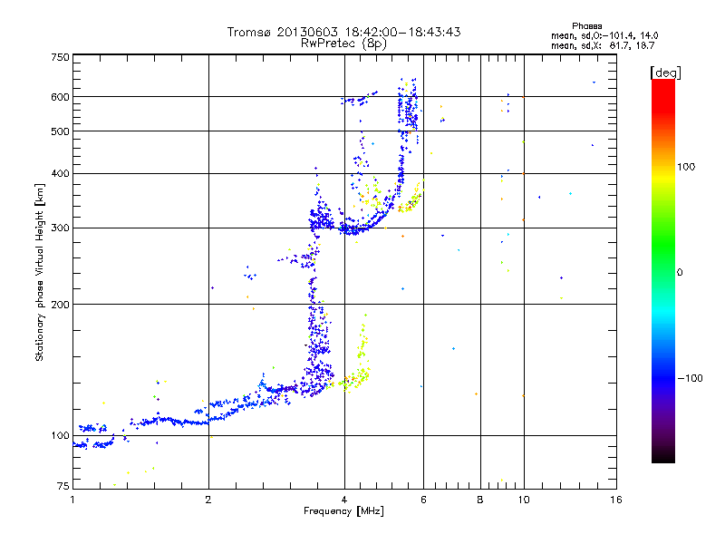Click the '400' y-axis tick label

coord(60,173)
